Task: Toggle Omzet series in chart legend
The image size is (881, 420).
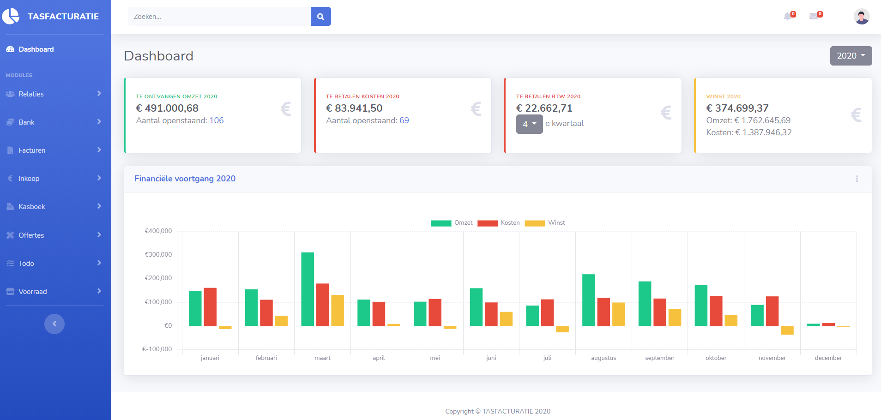Action: tap(441, 223)
